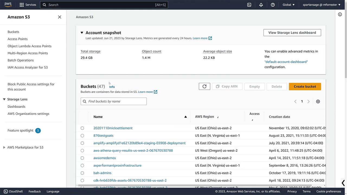The image size is (347, 195).
Task: Click View Storage Lens dashboard button
Action: (x=292, y=32)
